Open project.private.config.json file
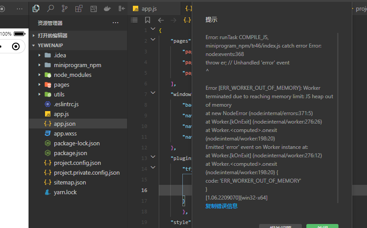367x228 pixels. pos(78,173)
